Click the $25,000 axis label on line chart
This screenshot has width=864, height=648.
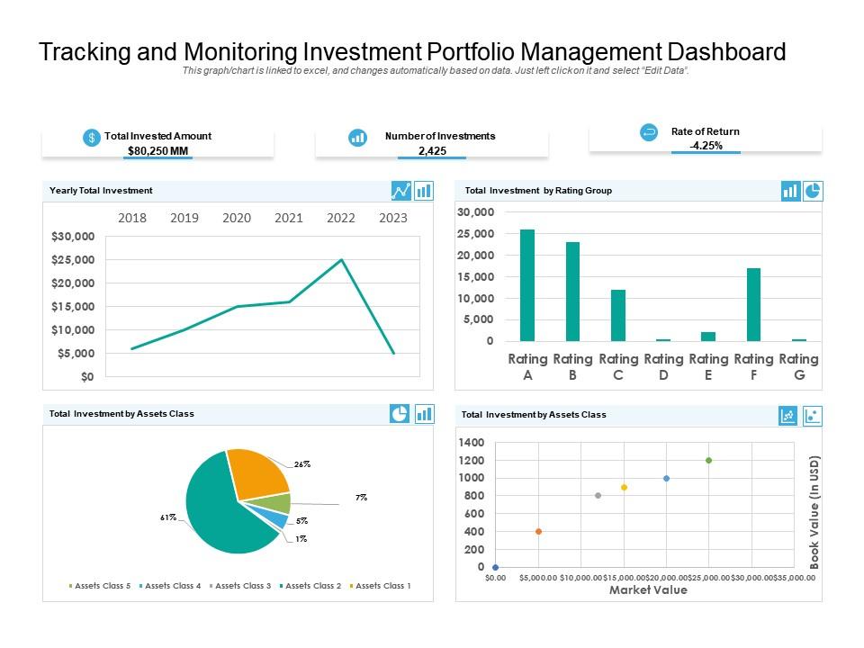pos(73,259)
